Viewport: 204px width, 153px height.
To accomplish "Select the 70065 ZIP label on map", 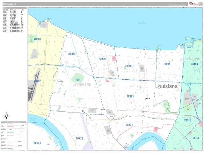I will (37, 39).
